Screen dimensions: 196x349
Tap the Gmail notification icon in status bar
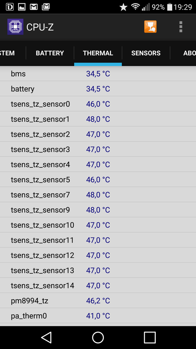pos(34,7)
